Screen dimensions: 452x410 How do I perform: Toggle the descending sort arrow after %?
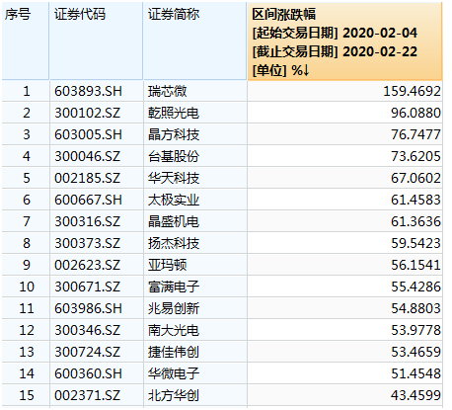(306, 70)
